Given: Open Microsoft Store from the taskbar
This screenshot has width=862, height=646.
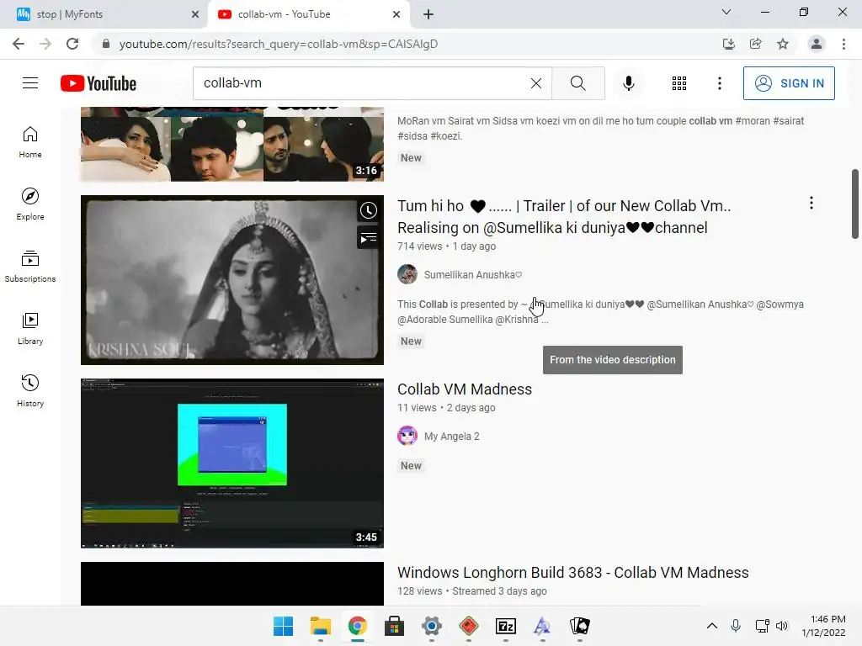Looking at the screenshot, I should (394, 626).
